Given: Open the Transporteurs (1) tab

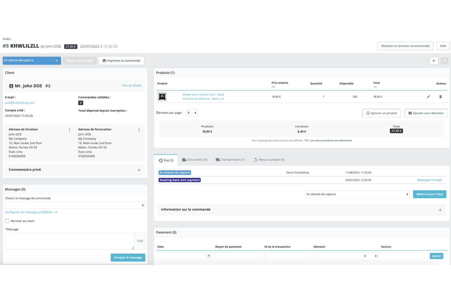Looking at the screenshot, I should (230, 159).
